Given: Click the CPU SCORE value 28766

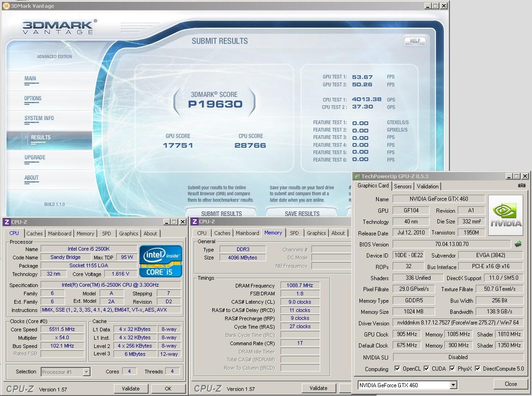Looking at the screenshot, I should [251, 145].
